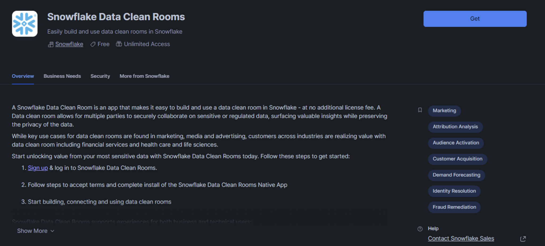This screenshot has width=545, height=246.
Task: Click the bookmark icon beside Marketing
Action: tap(420, 110)
